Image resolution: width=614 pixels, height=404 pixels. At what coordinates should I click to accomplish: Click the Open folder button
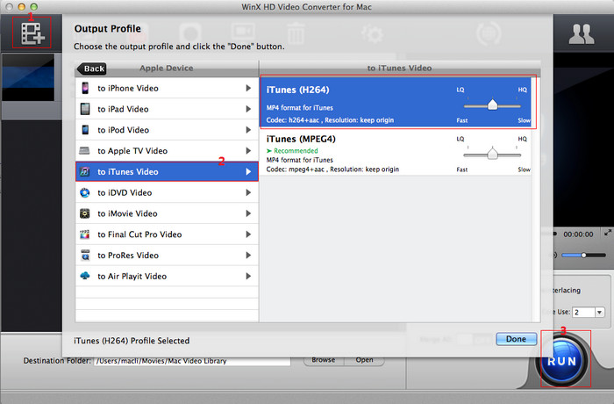pos(364,360)
